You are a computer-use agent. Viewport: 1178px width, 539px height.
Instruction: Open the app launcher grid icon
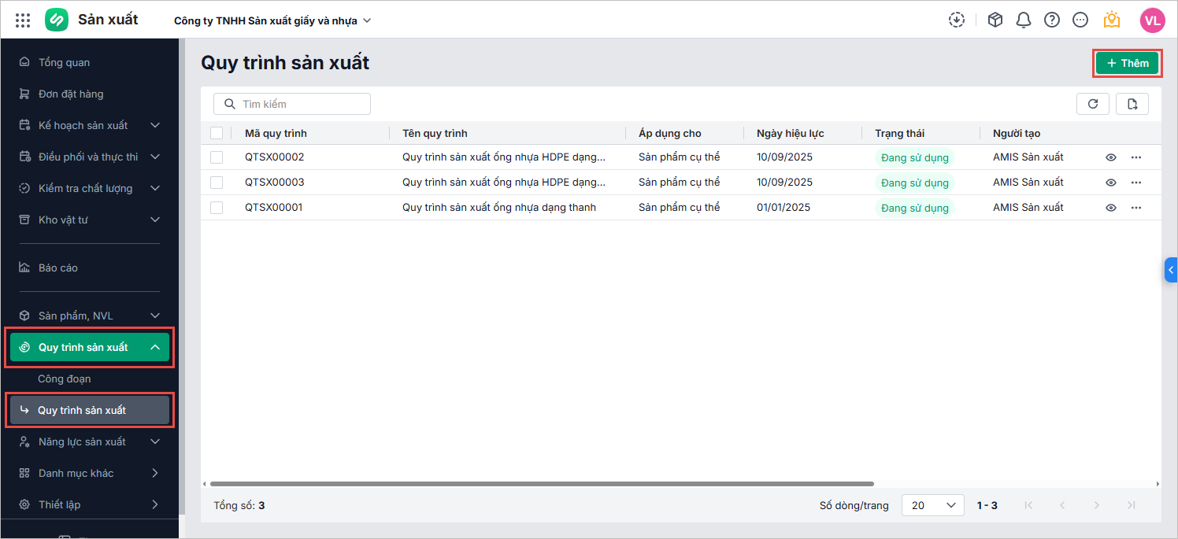pyautogui.click(x=23, y=20)
